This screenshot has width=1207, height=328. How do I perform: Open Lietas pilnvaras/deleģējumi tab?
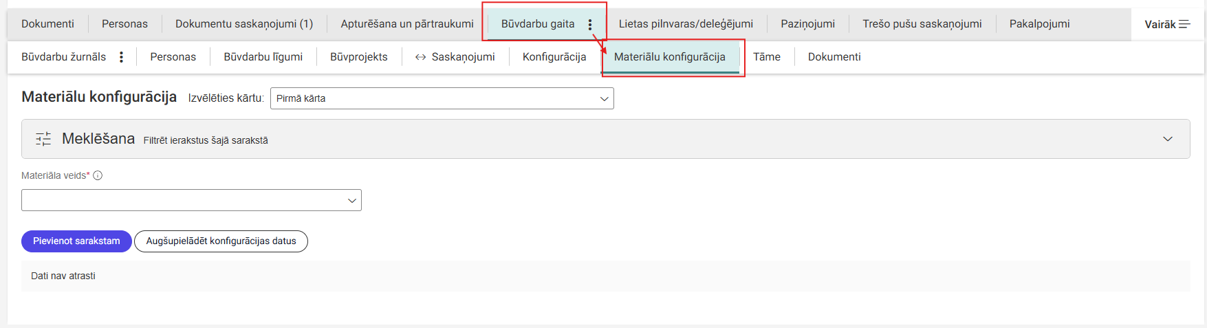tap(686, 24)
